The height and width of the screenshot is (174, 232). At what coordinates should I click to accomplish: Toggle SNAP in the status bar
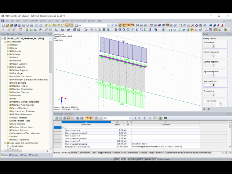[117, 159]
